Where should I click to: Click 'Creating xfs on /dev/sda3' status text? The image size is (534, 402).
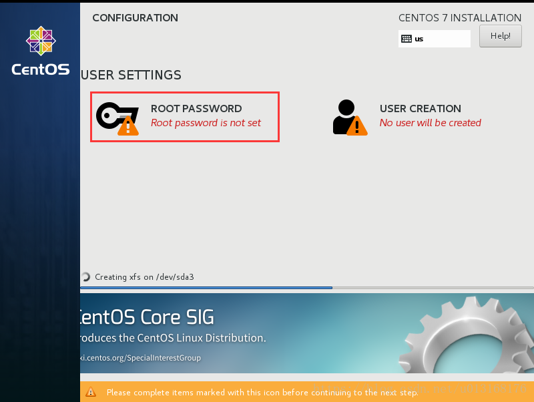144,277
